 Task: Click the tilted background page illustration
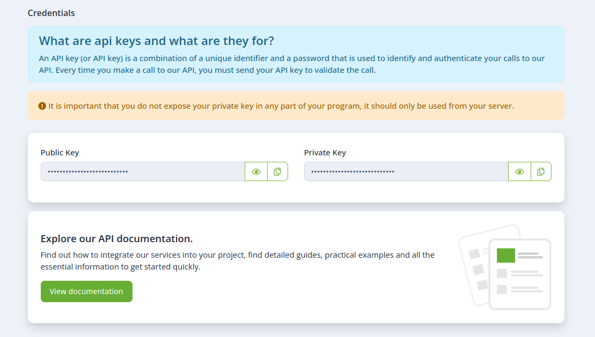tap(474, 265)
